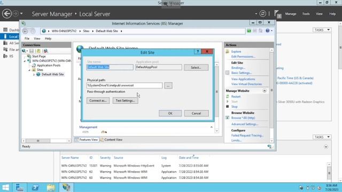Image resolution: width=342 pixels, height=192 pixels.
Task: Click the Edit Permissions... link
Action: (243, 57)
